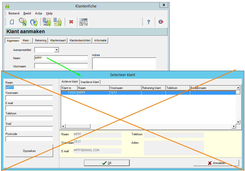Click the customer euro account icon
Viewport: 245px width, 171px height.
[58, 22]
